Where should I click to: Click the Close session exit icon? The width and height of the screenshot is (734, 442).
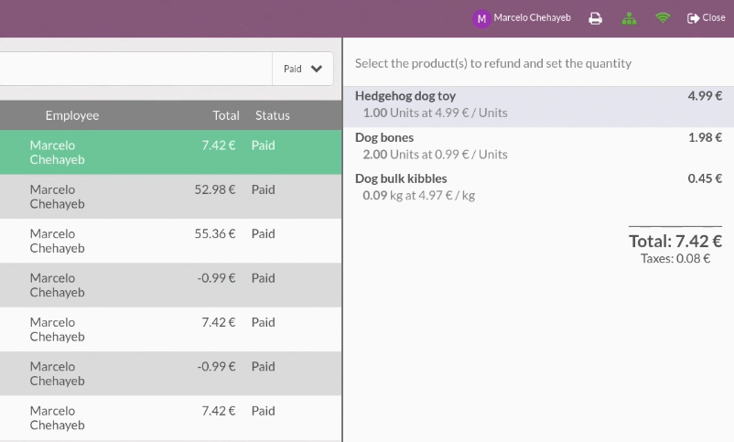(x=693, y=18)
